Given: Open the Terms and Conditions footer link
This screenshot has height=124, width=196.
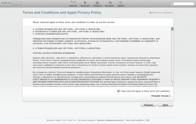Looking at the screenshot, I should coord(134,120).
